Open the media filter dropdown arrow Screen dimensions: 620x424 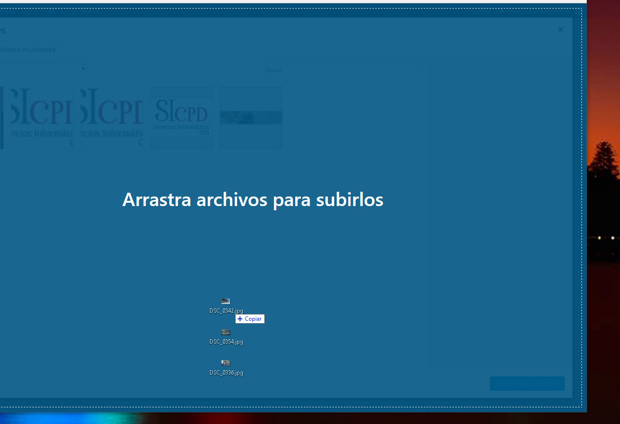tap(83, 69)
